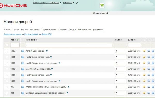The height and width of the screenshot is (98, 155).
Task: Open the Товар menu
Action: [7, 29]
